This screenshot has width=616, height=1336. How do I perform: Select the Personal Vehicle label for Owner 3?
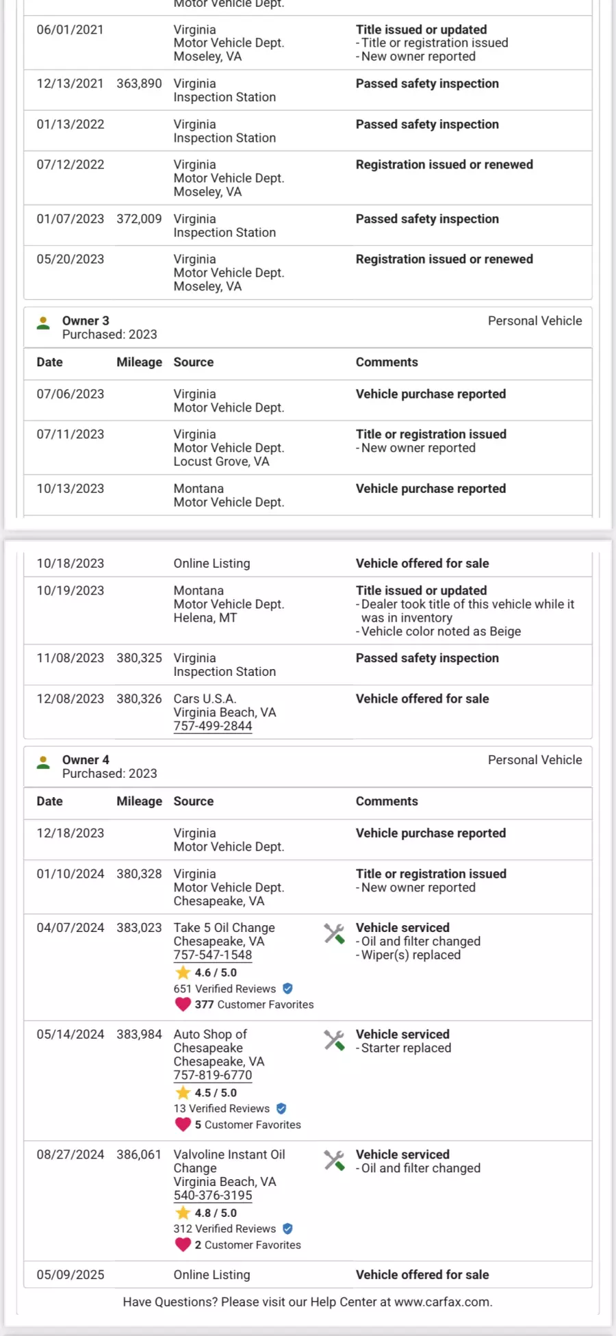(x=535, y=320)
